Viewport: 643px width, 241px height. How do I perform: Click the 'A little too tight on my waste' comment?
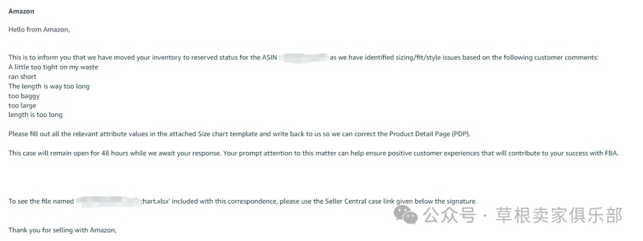(x=54, y=67)
